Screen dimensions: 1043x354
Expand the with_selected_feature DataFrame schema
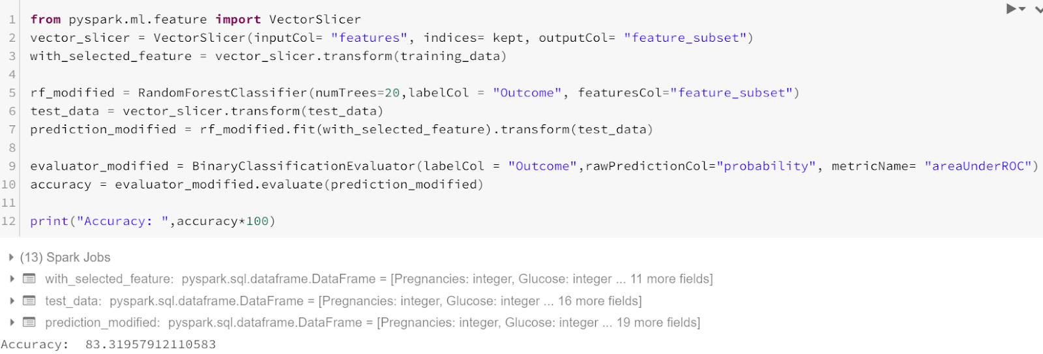pyautogui.click(x=12, y=279)
